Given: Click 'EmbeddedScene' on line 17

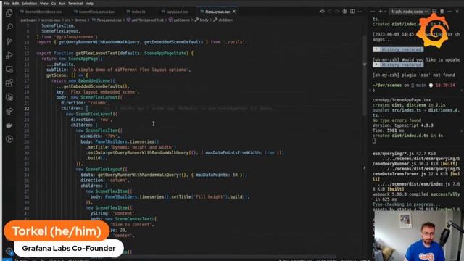Looking at the screenshot, I should point(94,80).
